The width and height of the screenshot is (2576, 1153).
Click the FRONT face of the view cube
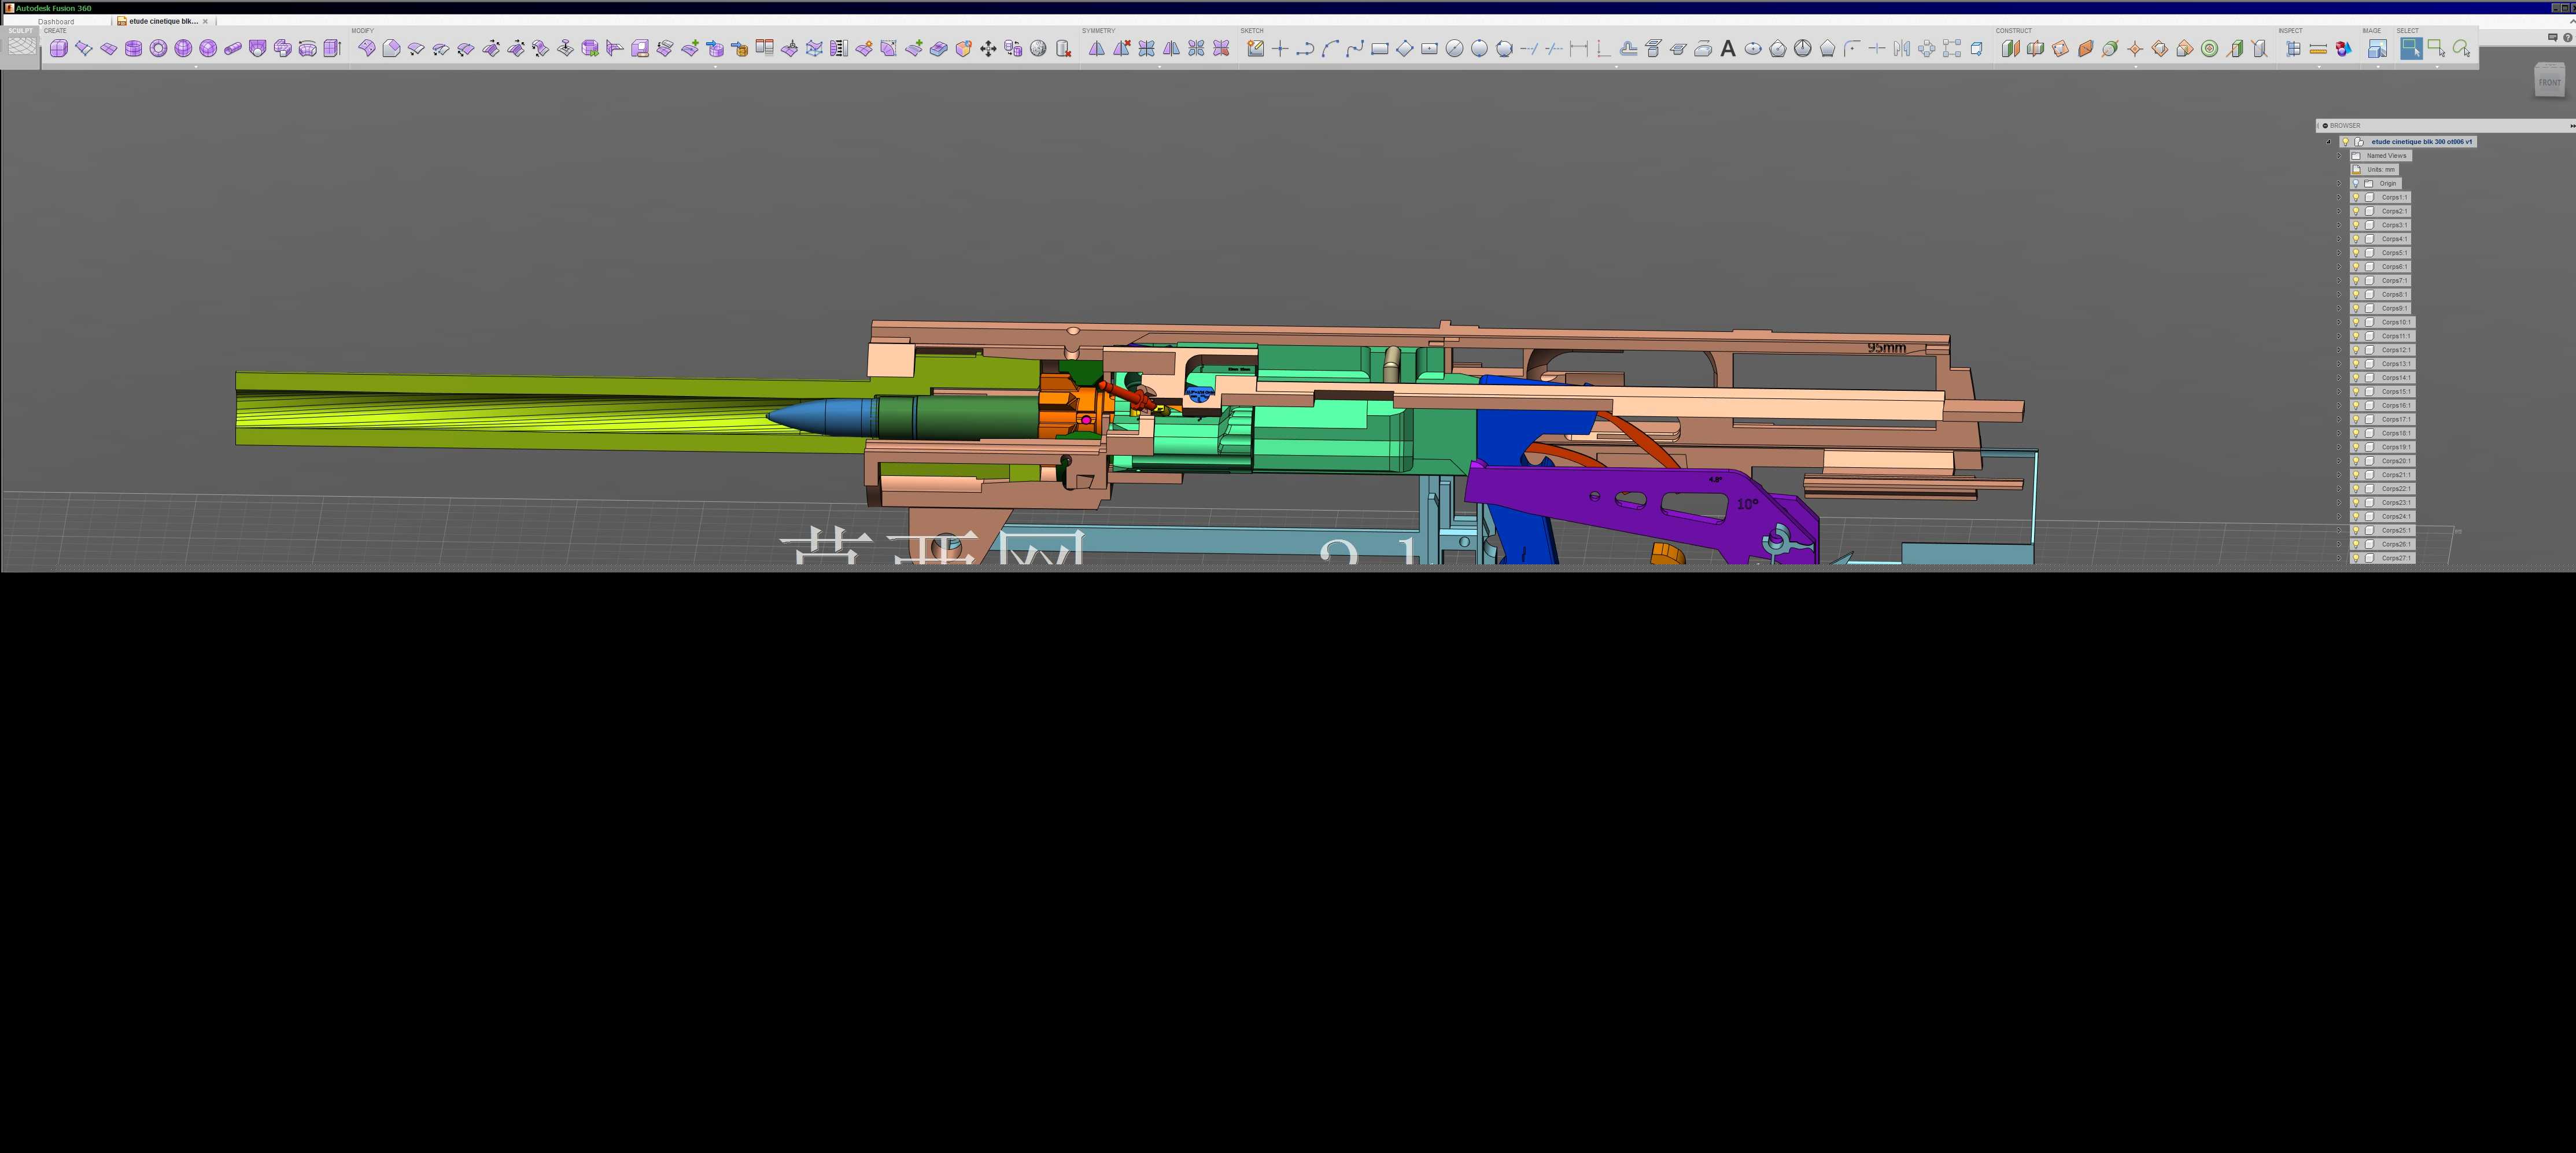coord(2549,82)
